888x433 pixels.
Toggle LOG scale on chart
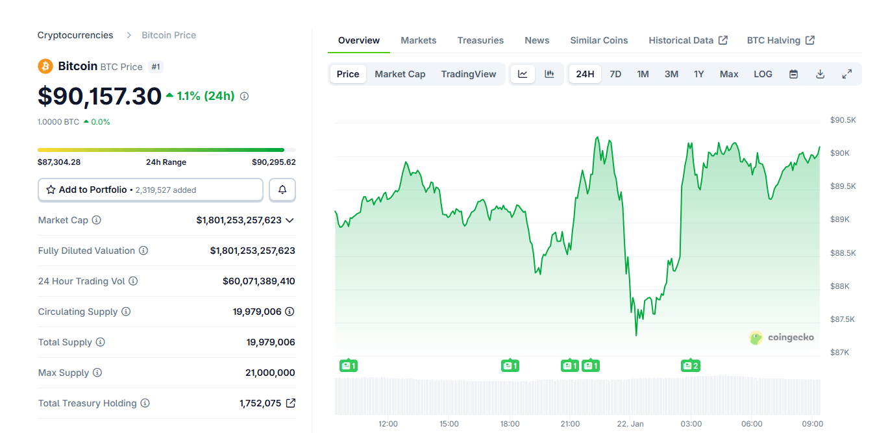point(763,74)
